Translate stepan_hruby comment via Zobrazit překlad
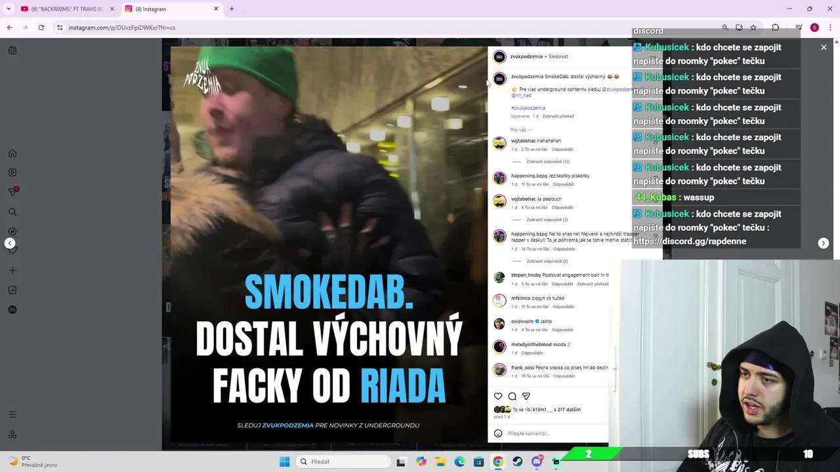The height and width of the screenshot is (472, 840). click(x=593, y=284)
